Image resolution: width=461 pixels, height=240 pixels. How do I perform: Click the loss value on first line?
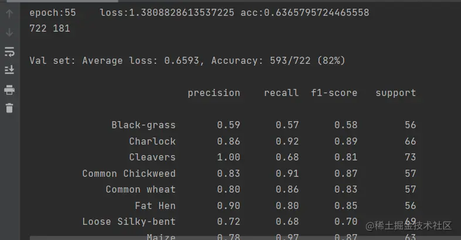click(167, 13)
